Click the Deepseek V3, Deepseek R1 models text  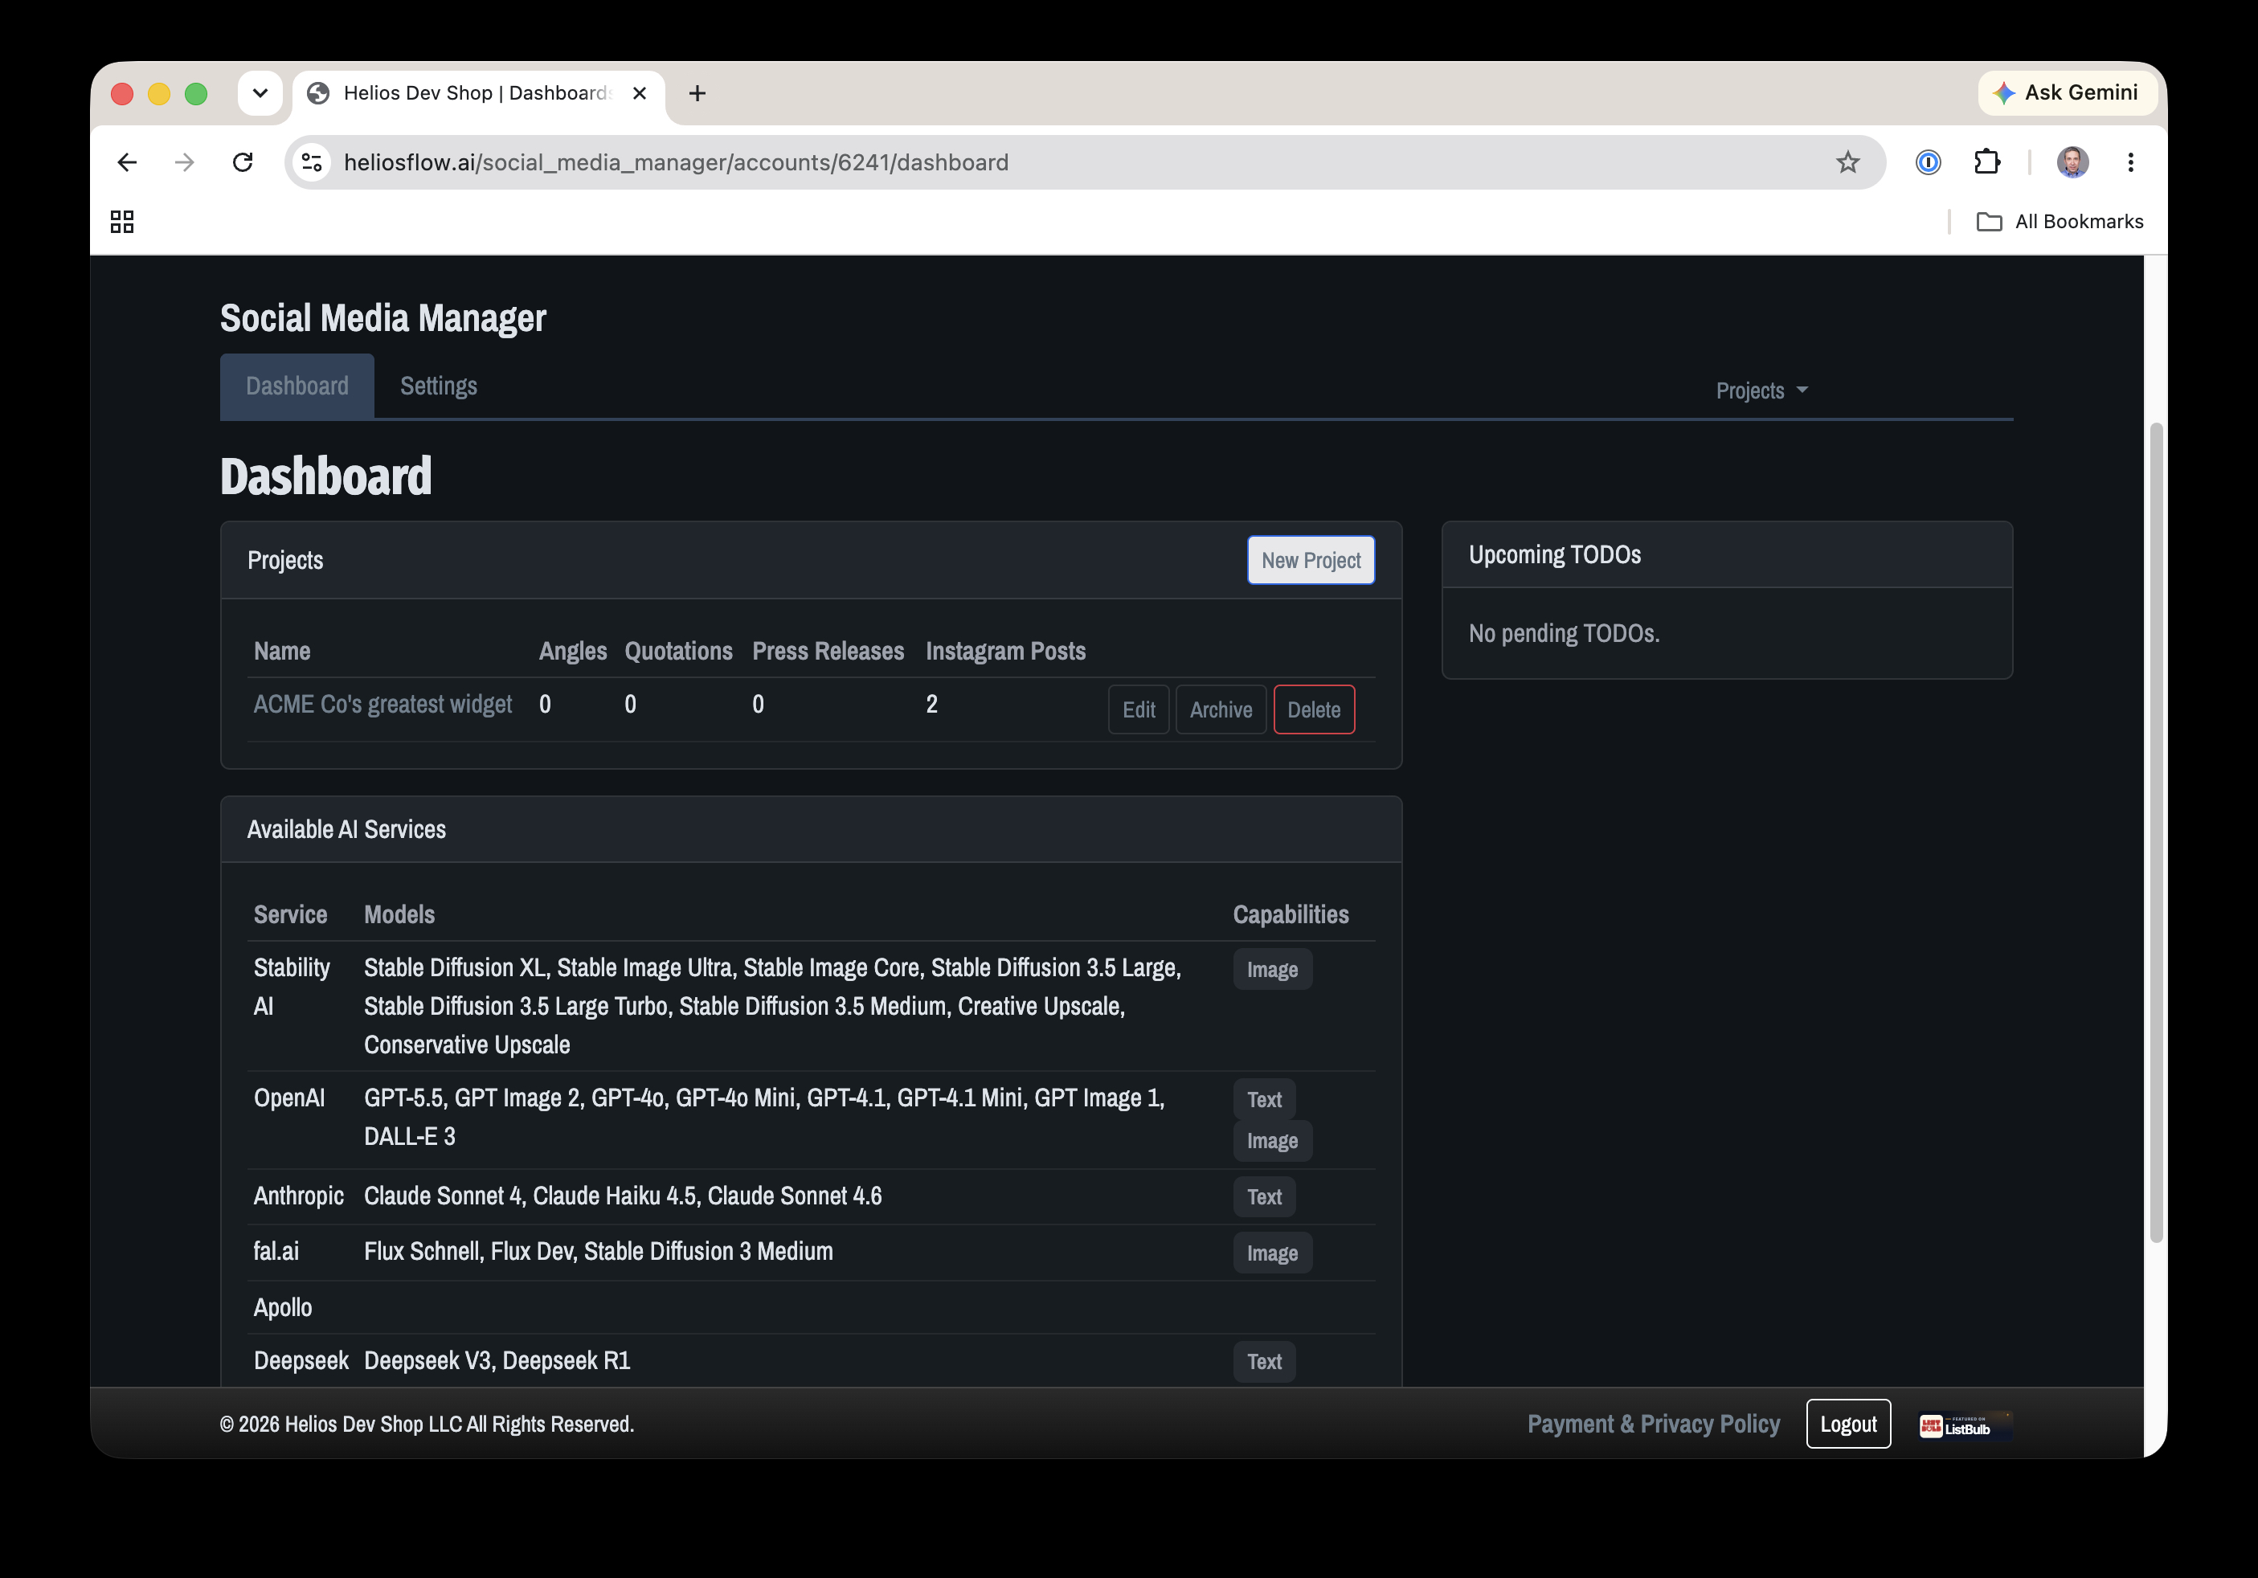point(497,1359)
